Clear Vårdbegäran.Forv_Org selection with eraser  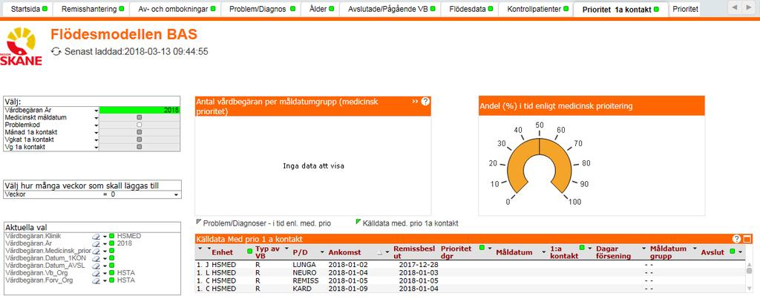[96, 280]
